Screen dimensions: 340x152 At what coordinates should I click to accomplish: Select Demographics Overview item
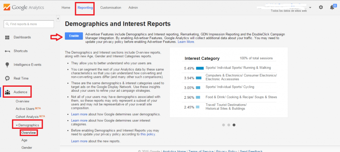(x=29, y=133)
